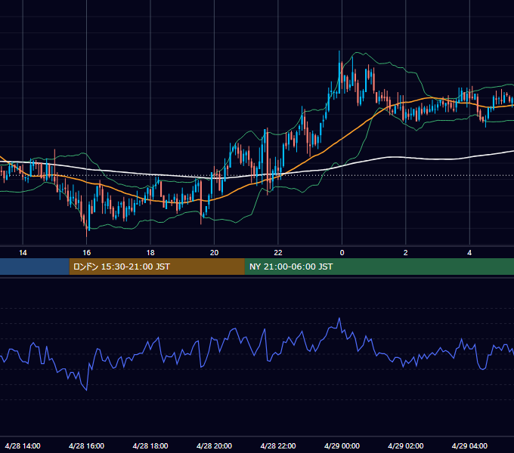Click the 4/28 18:00 date label
Image resolution: width=514 pixels, height=453 pixels.
click(150, 445)
